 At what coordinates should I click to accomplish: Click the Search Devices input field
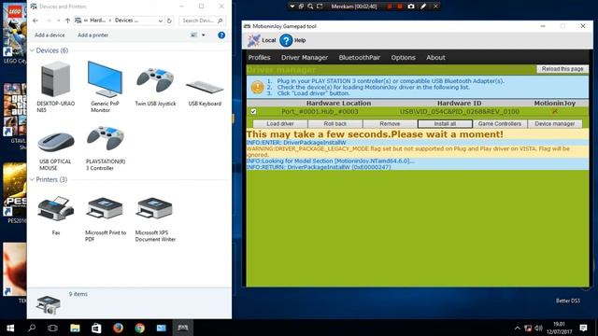pyautogui.click(x=202, y=21)
